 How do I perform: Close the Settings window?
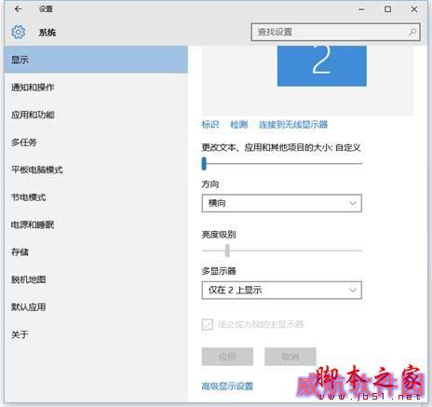(x=414, y=9)
